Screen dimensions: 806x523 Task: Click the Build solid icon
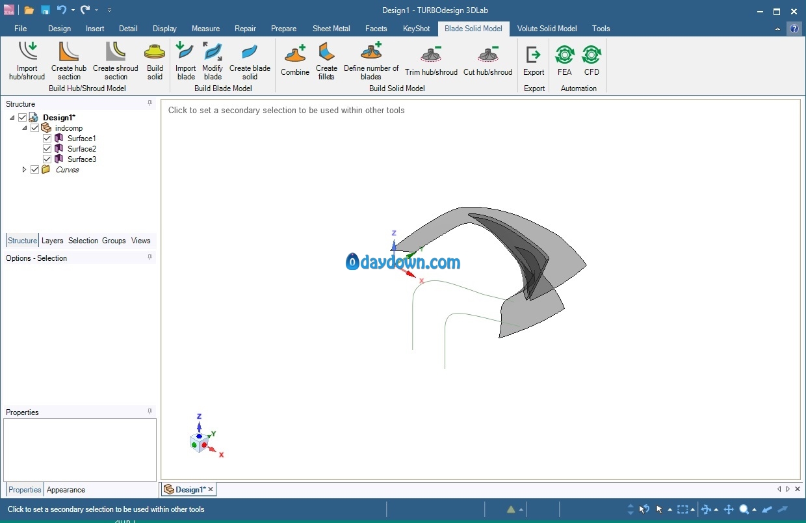[x=155, y=52]
